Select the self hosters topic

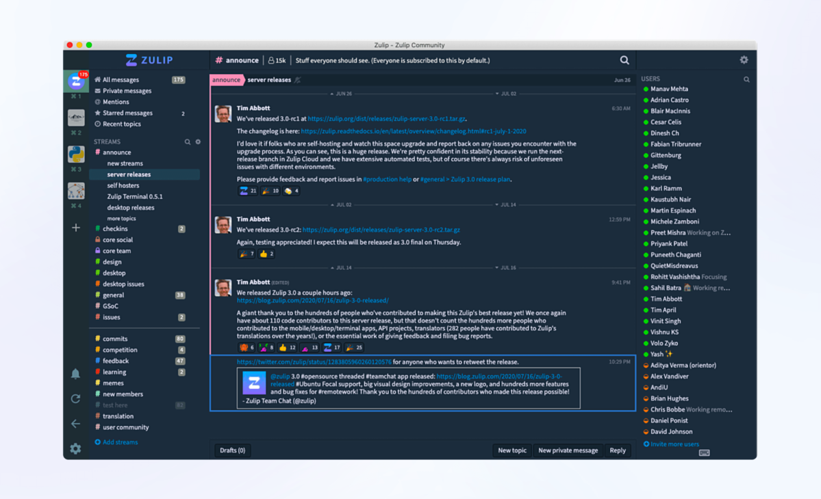(123, 185)
